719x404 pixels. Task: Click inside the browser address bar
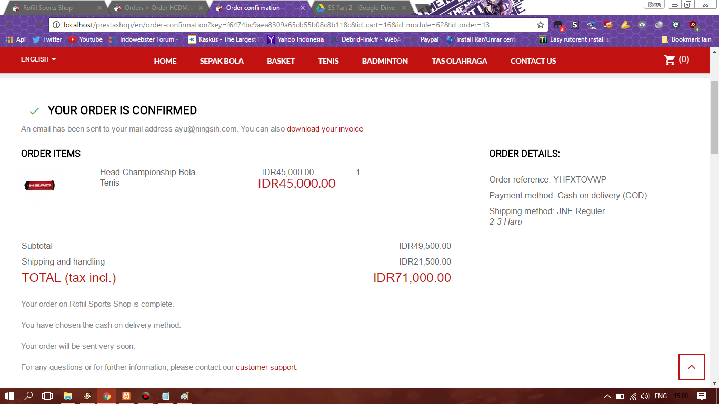point(263,24)
